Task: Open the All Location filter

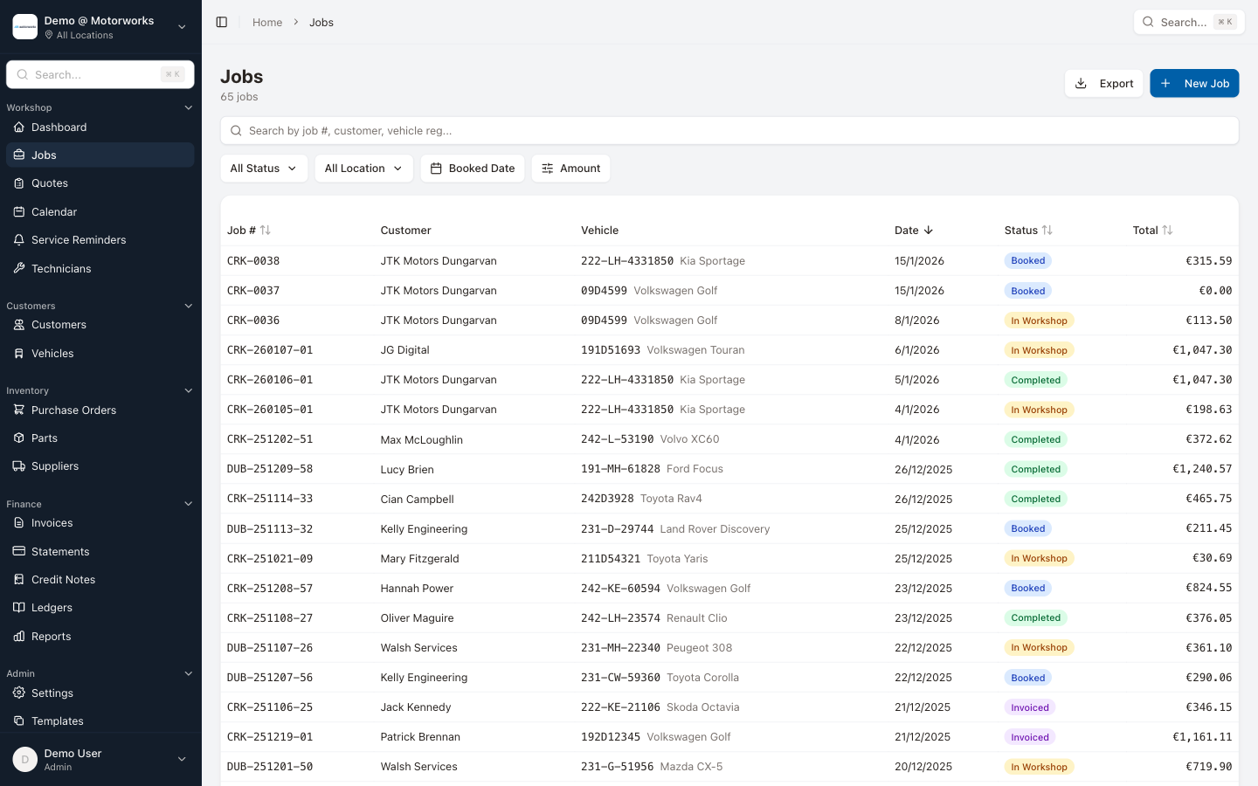Action: pos(363,168)
